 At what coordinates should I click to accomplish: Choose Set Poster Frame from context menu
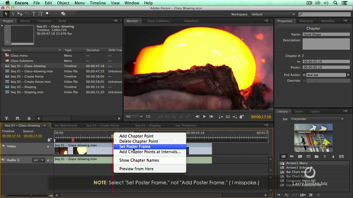(x=150, y=147)
